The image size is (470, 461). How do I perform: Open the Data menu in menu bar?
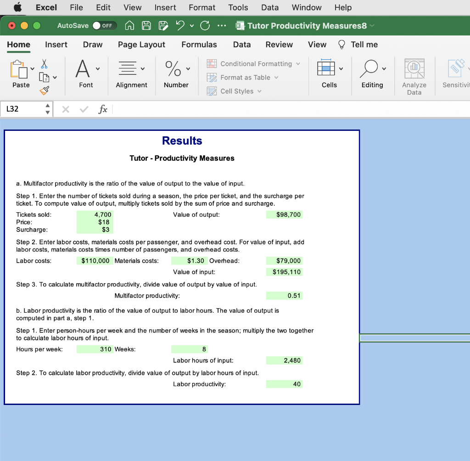tap(270, 7)
